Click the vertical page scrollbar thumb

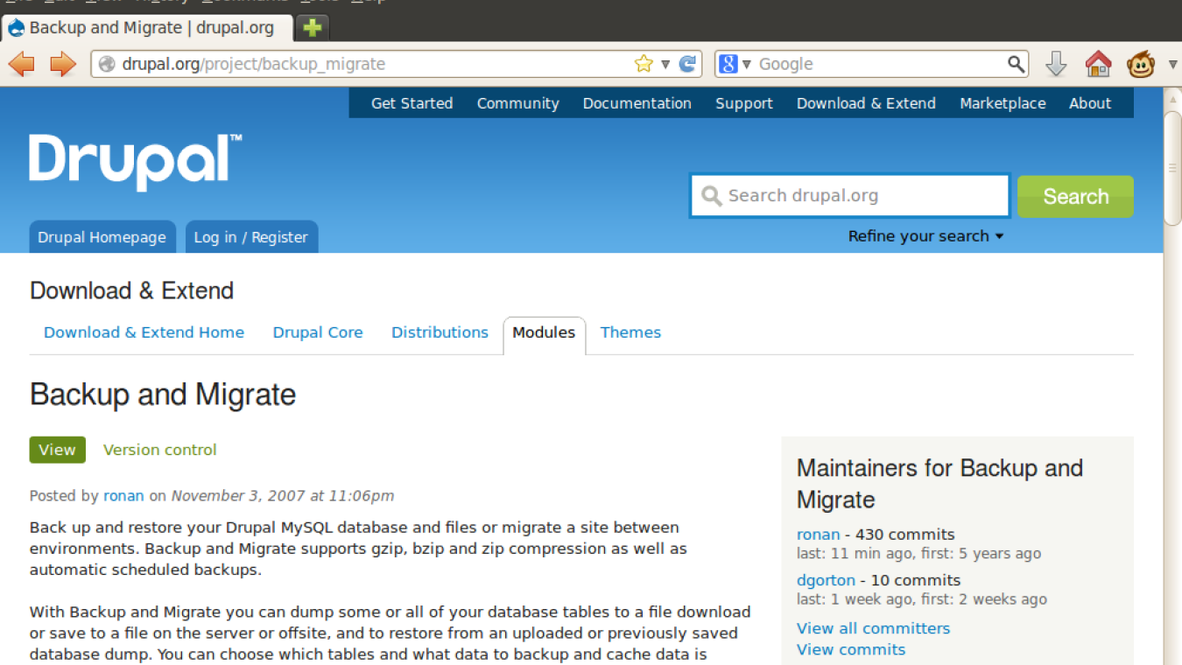(1173, 167)
